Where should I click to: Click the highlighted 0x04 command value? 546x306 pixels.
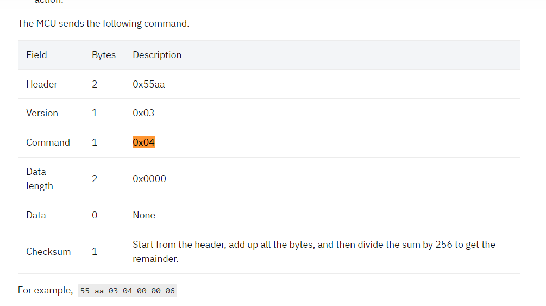point(143,142)
